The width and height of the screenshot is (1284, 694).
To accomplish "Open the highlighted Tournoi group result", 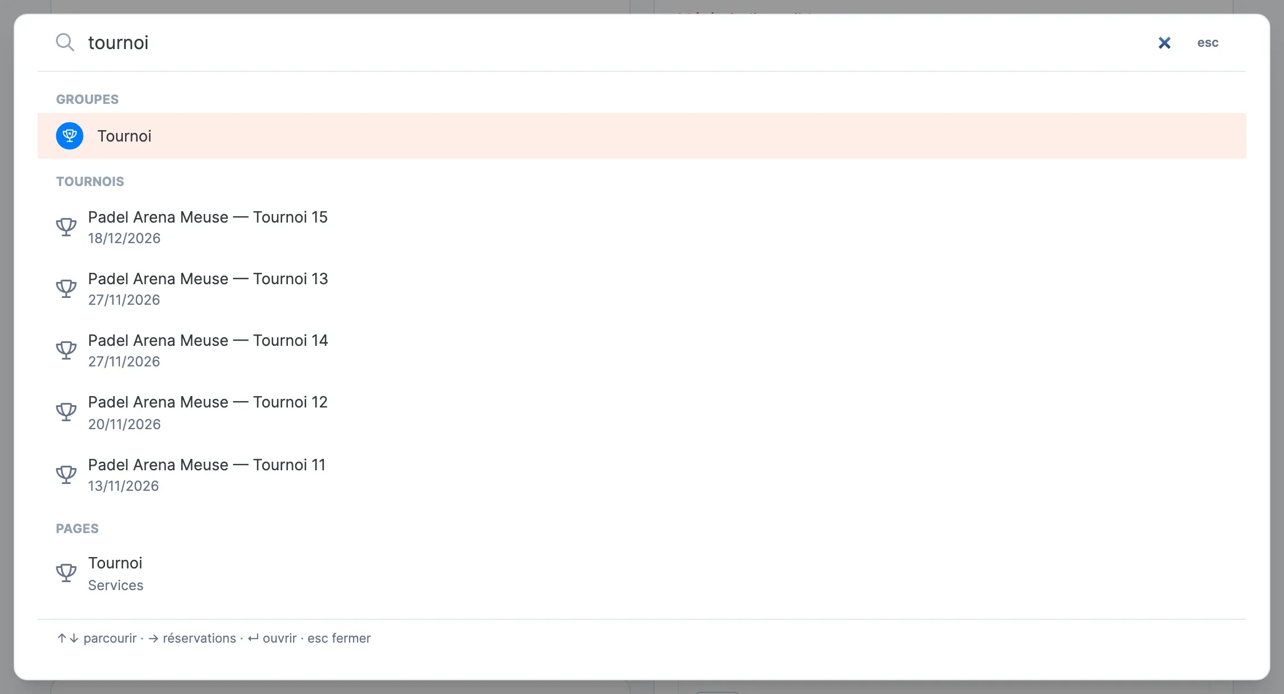I will (x=642, y=136).
